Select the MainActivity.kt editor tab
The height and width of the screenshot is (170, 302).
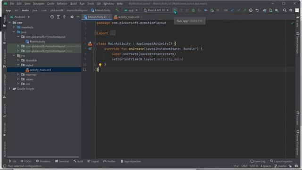point(97,17)
